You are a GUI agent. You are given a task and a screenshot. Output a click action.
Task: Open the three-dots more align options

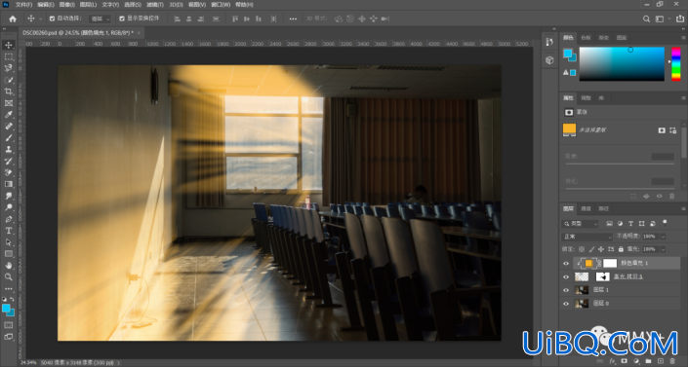tap(293, 18)
